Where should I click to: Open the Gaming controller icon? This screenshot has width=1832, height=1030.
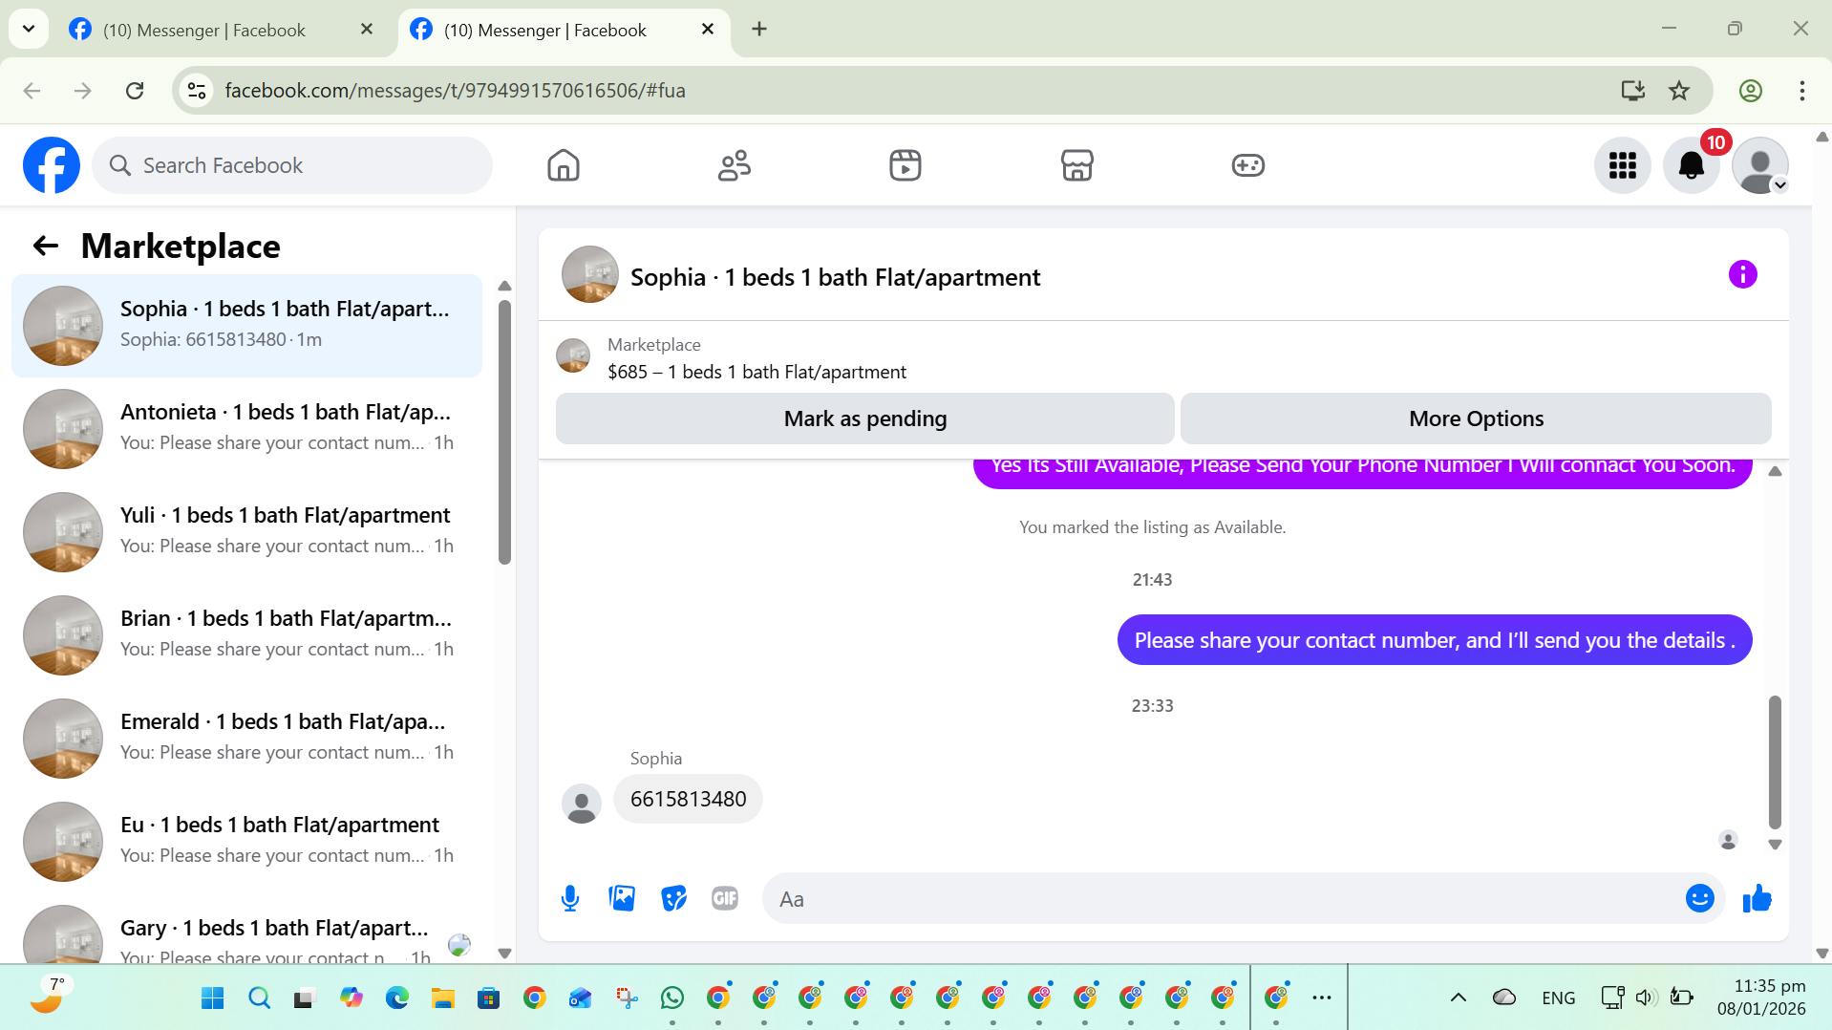point(1247,165)
